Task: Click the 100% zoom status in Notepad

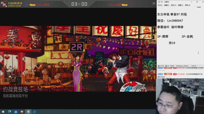Action: coord(172,66)
